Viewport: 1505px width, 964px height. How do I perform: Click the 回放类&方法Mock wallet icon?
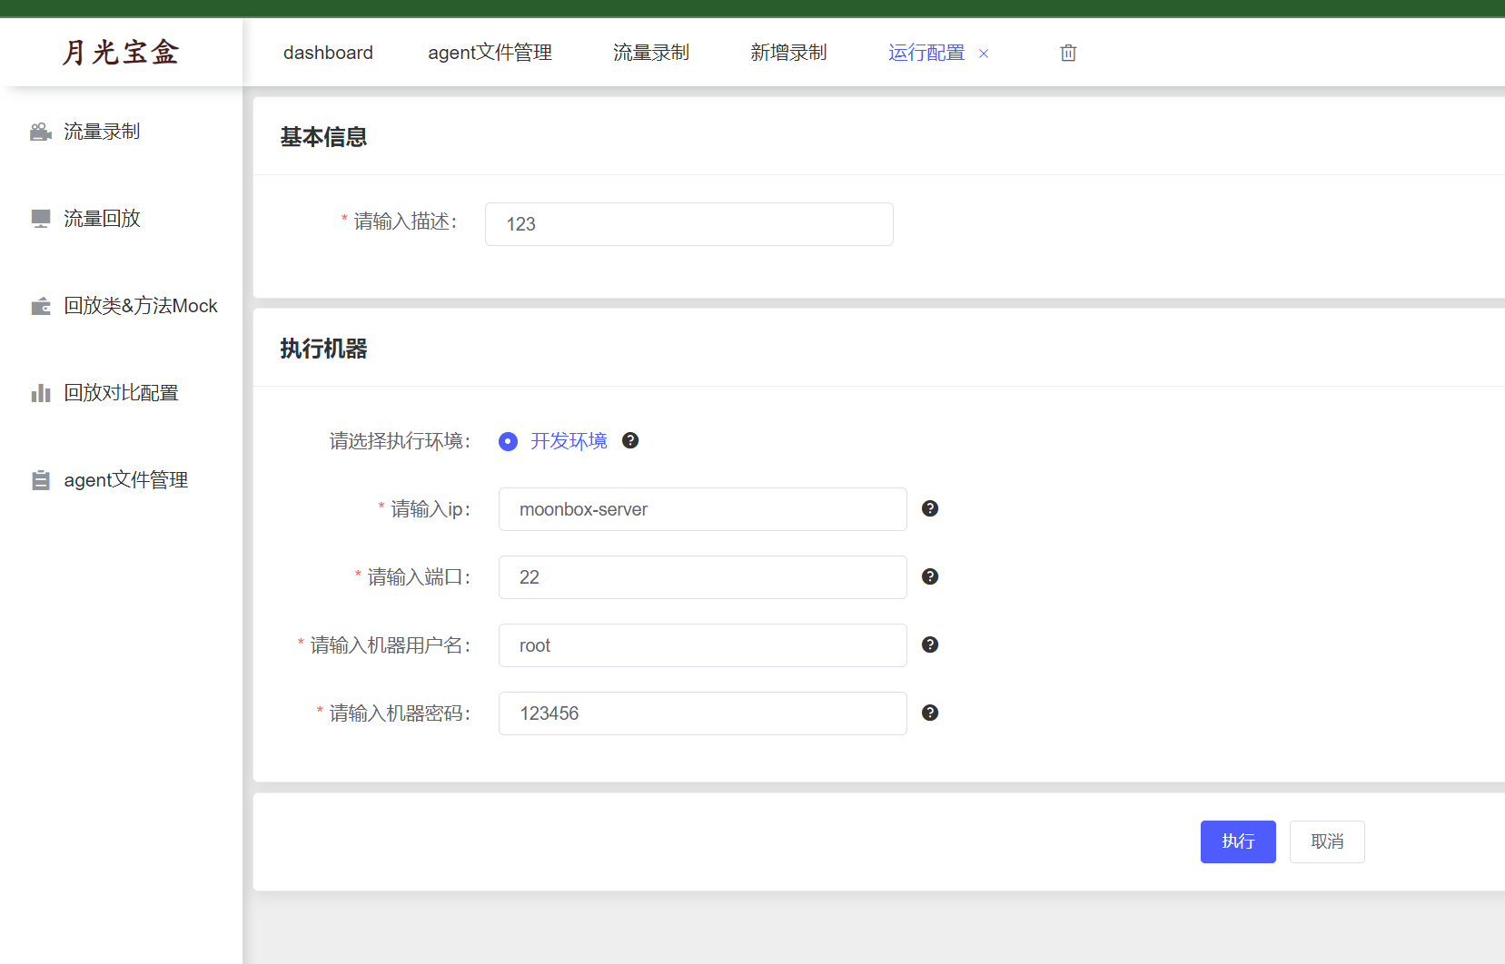tap(41, 306)
